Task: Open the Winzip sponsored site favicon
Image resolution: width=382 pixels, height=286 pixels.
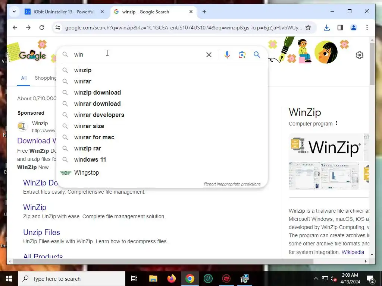Action: [x=22, y=126]
